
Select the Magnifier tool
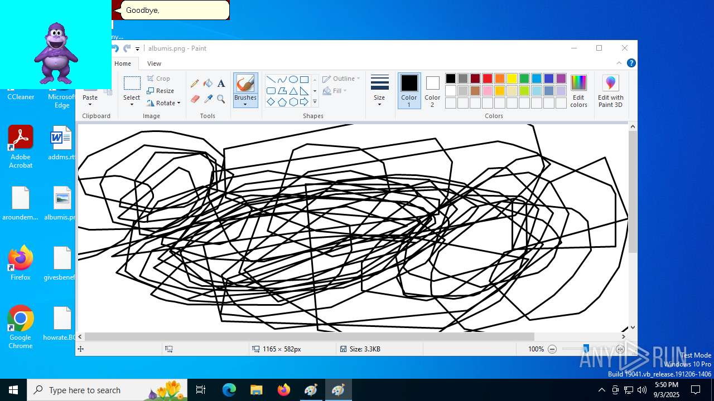point(221,99)
